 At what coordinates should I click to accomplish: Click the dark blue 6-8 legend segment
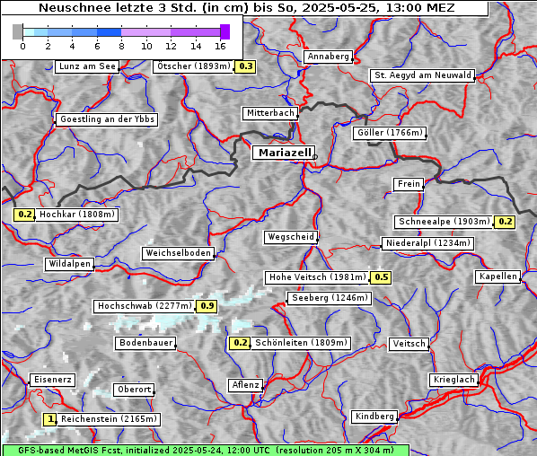point(110,32)
